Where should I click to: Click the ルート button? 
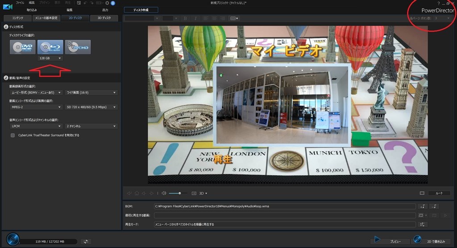pos(439,193)
